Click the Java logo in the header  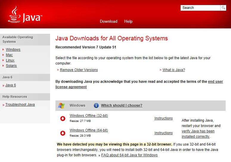coord(25,14)
